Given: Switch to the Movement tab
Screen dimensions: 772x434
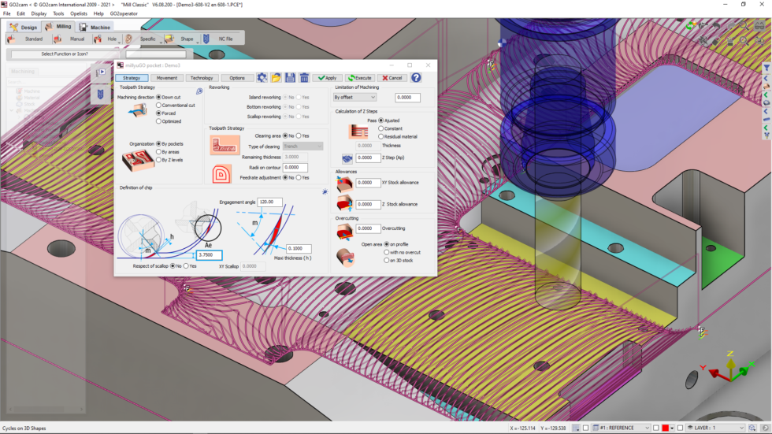Looking at the screenshot, I should click(166, 78).
